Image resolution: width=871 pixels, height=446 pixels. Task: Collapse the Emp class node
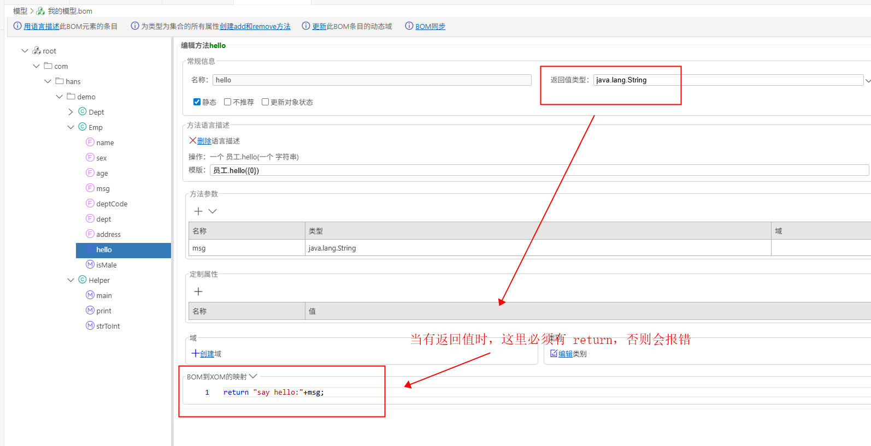[x=70, y=127]
